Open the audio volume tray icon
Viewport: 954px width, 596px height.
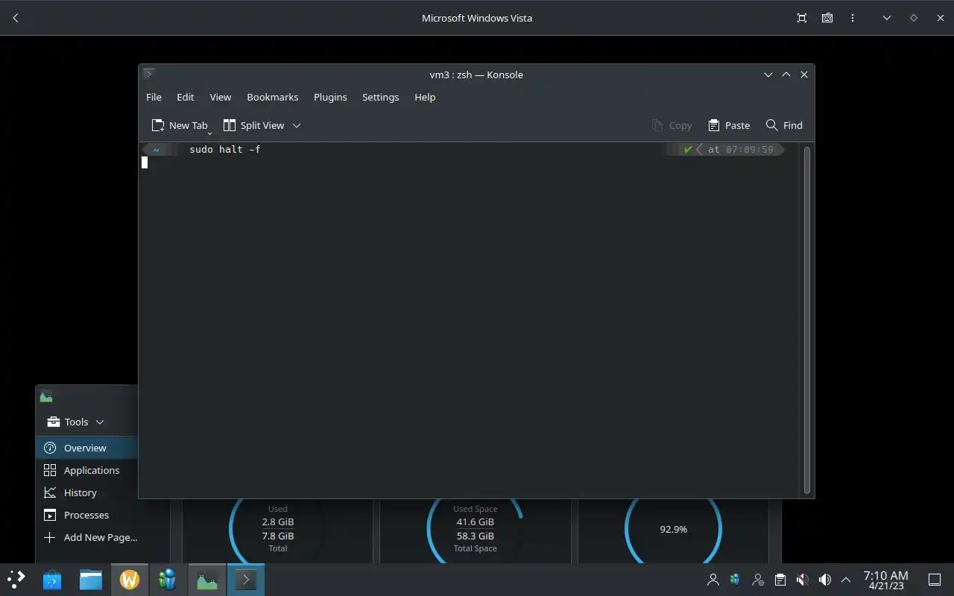click(825, 579)
